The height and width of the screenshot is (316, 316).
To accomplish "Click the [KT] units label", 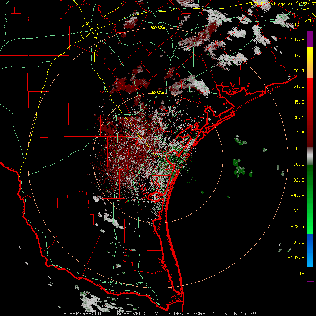I will pyautogui.click(x=300, y=24).
